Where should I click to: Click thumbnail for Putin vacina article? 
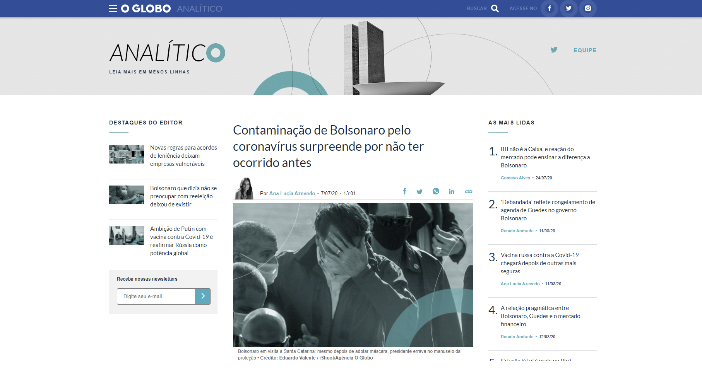click(x=127, y=235)
